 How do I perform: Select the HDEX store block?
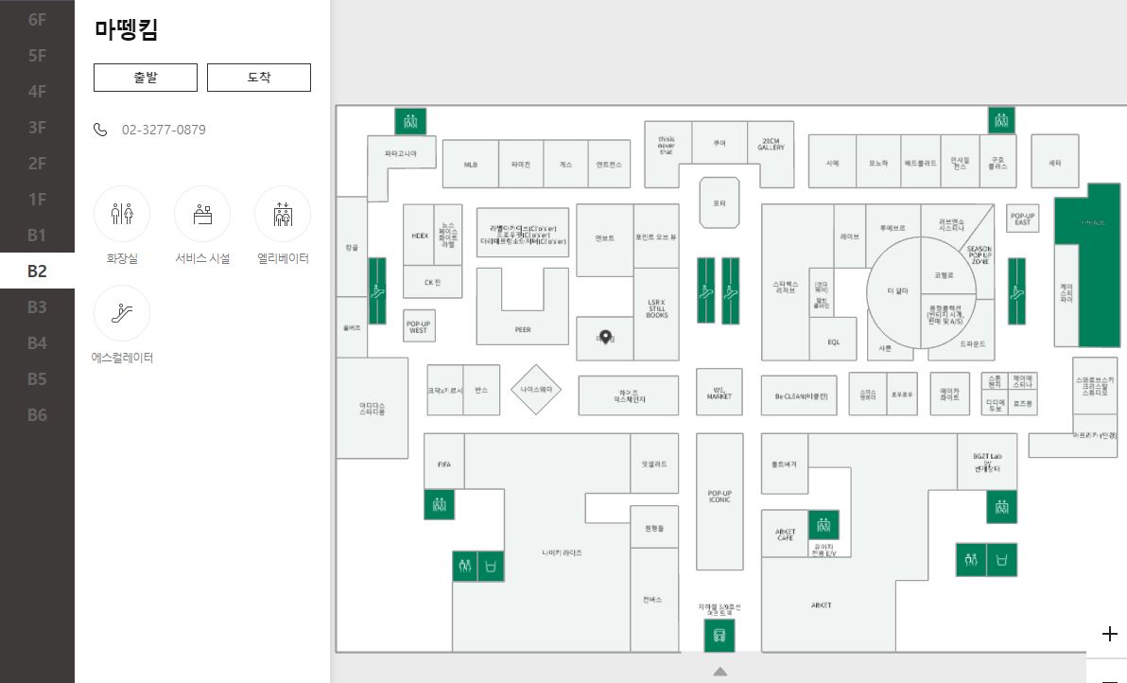pyautogui.click(x=420, y=236)
